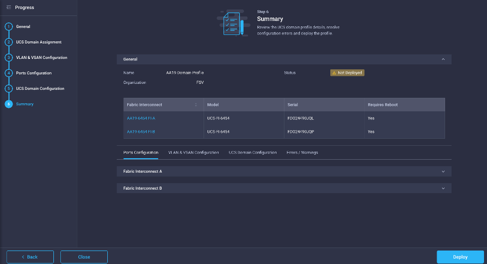Click Yes reboot value in FI-A row
The width and height of the screenshot is (487, 264).
[371, 118]
